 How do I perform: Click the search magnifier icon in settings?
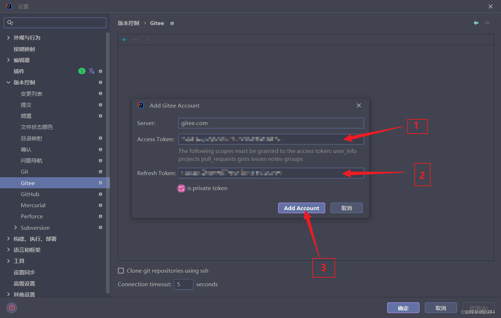(10, 23)
